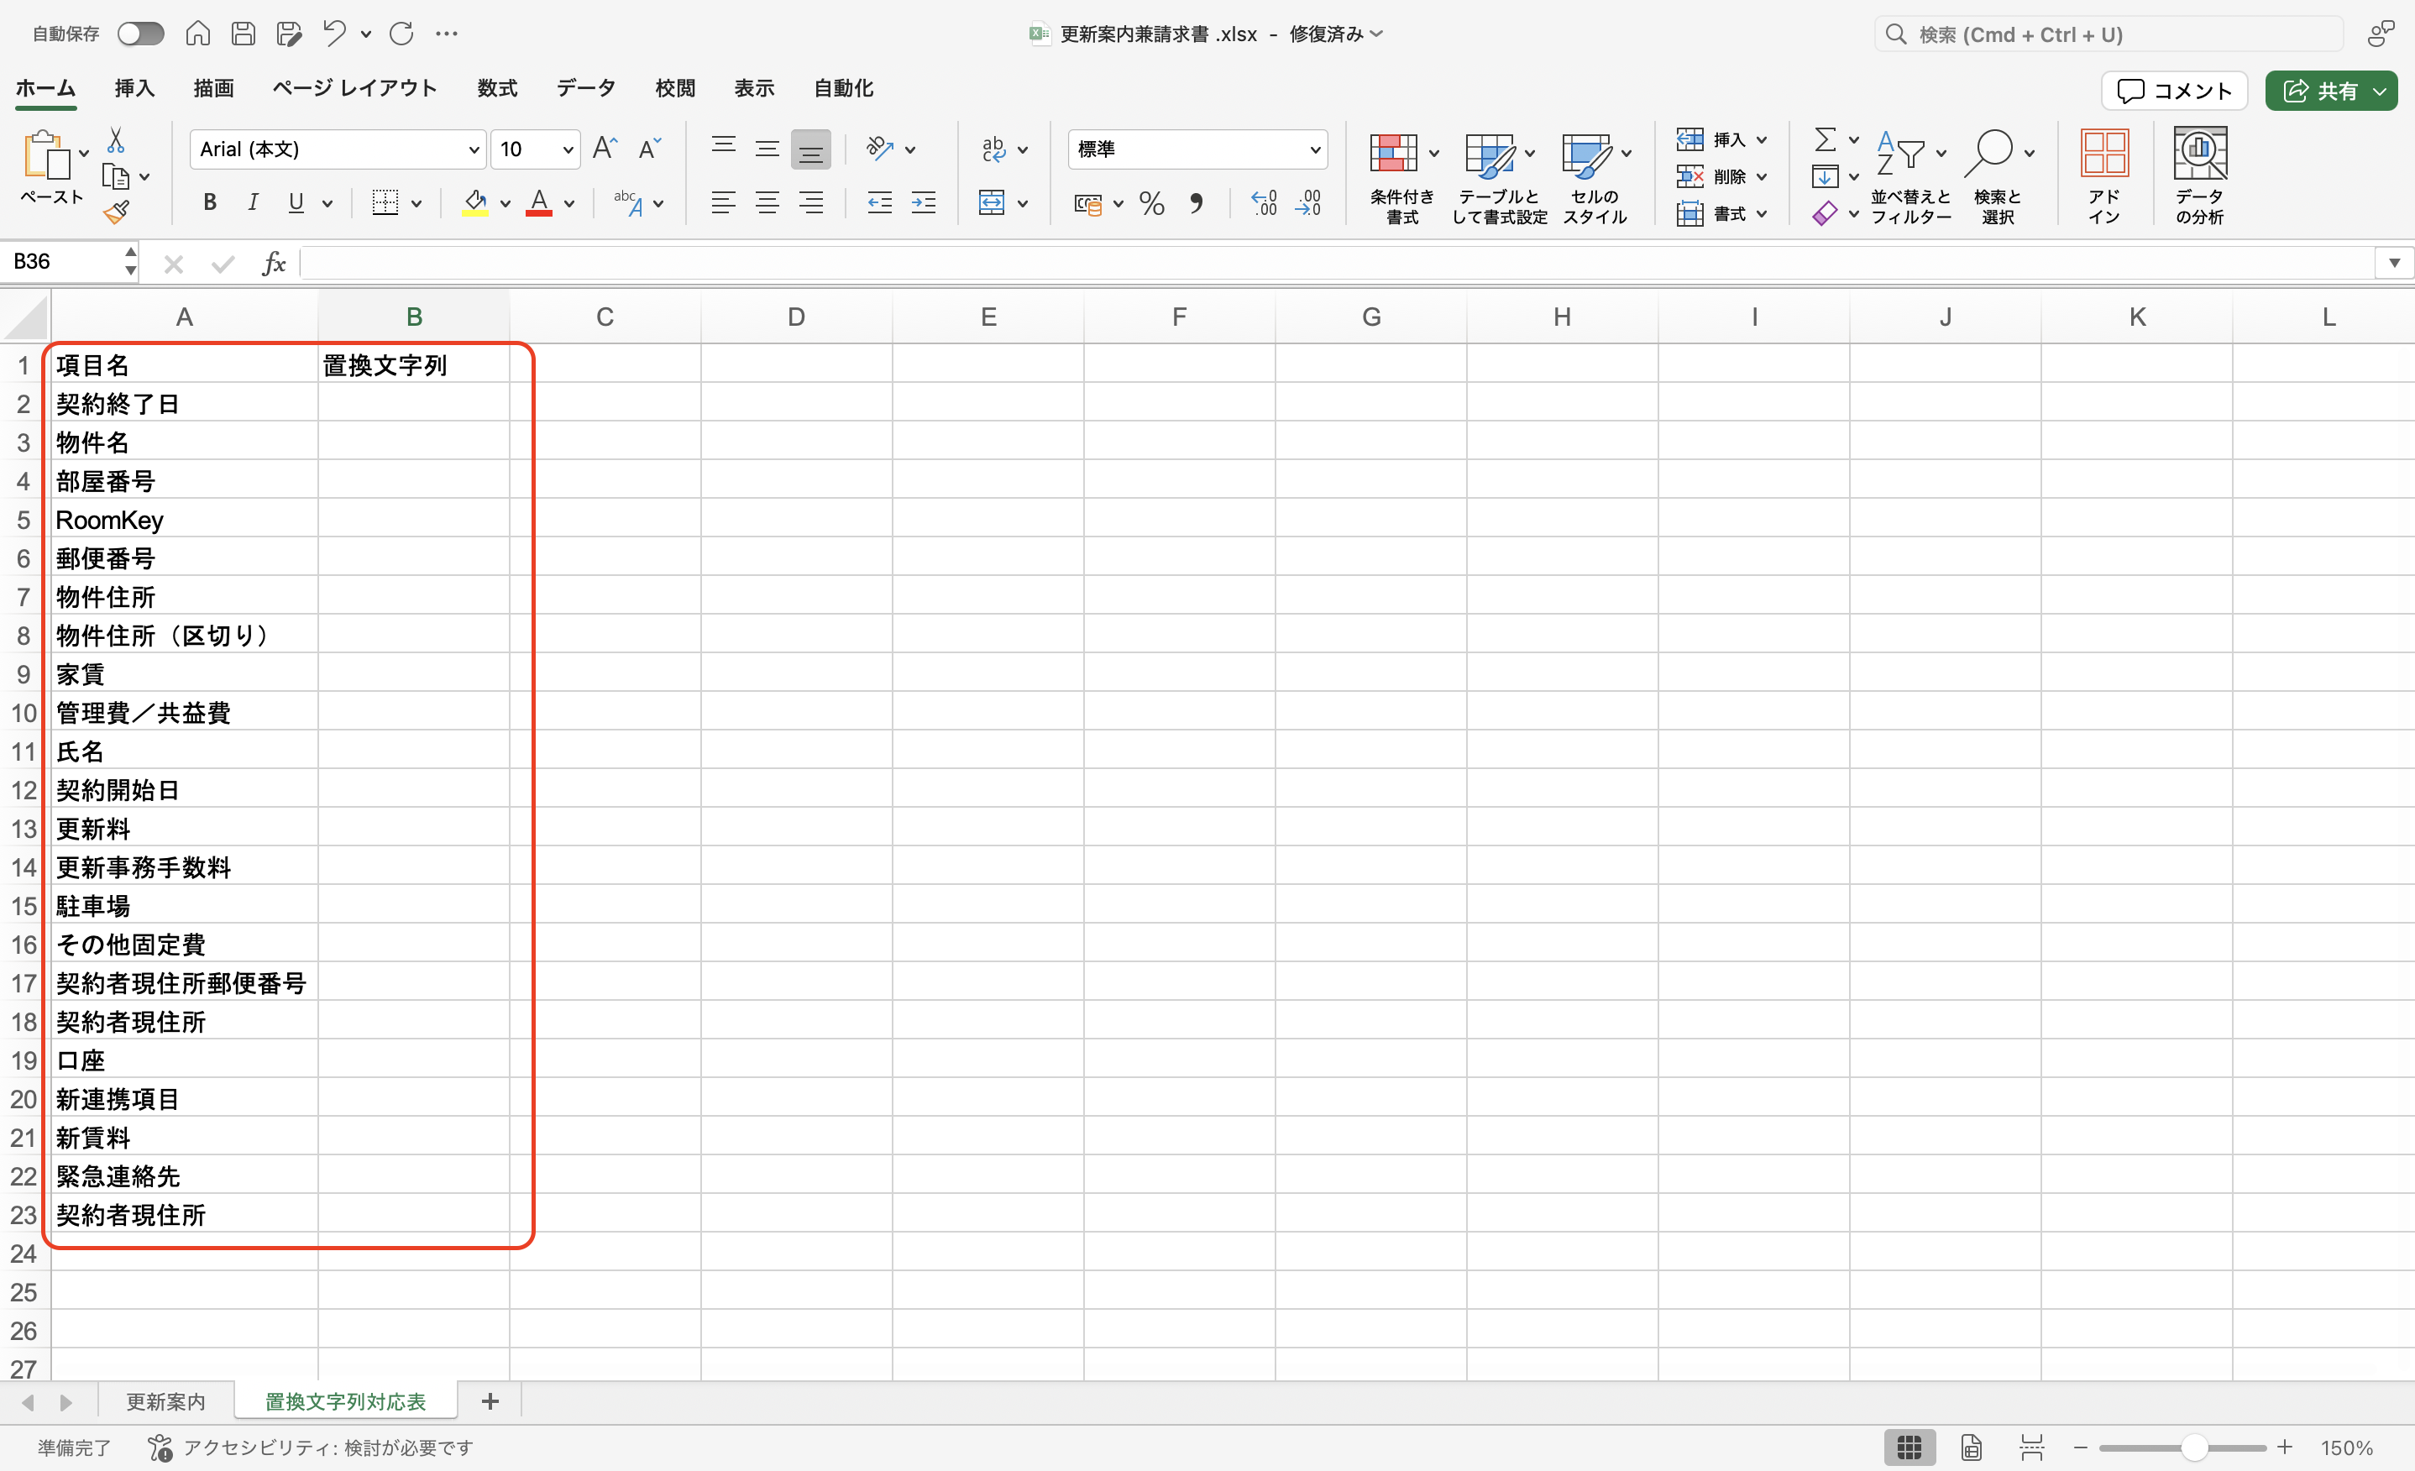Expand the 削除 delete cells dropdown
The image size is (2415, 1471).
(1761, 177)
